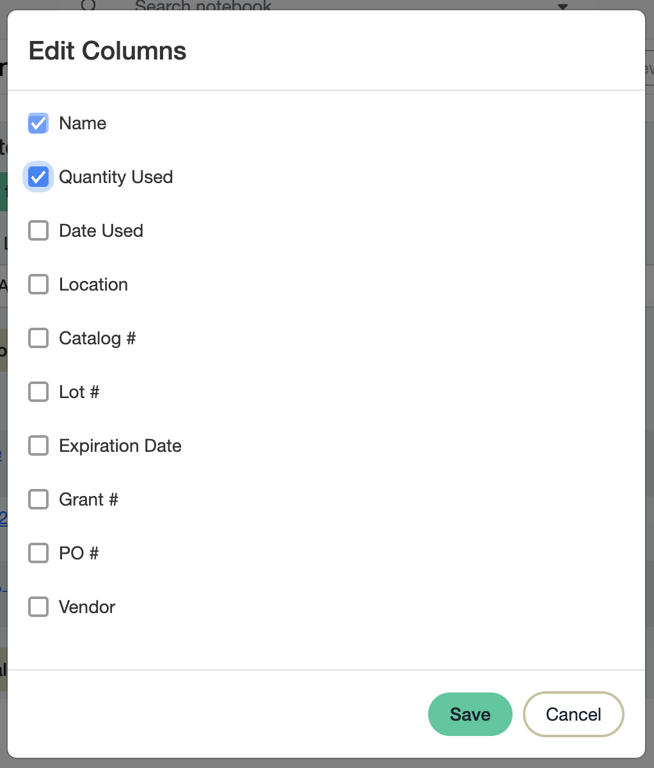Uncheck the Name column checkbox
Viewport: 654px width, 768px height.
click(x=38, y=124)
